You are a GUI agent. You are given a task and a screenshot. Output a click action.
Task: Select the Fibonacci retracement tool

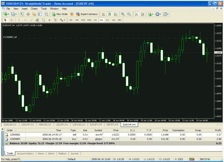click(43, 20)
